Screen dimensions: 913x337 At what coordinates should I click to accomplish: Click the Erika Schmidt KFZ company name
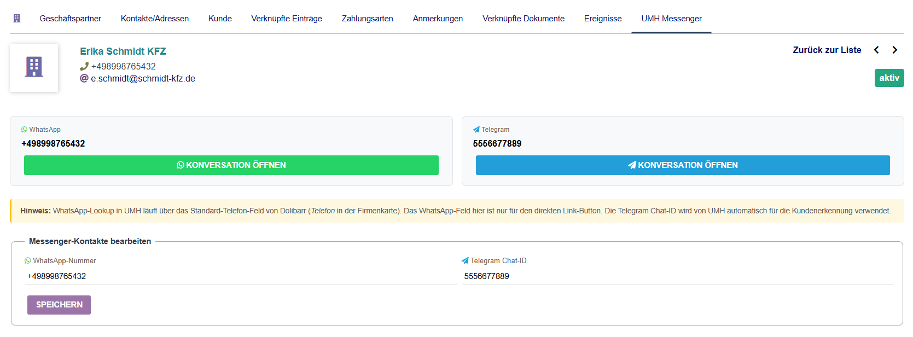tap(123, 51)
